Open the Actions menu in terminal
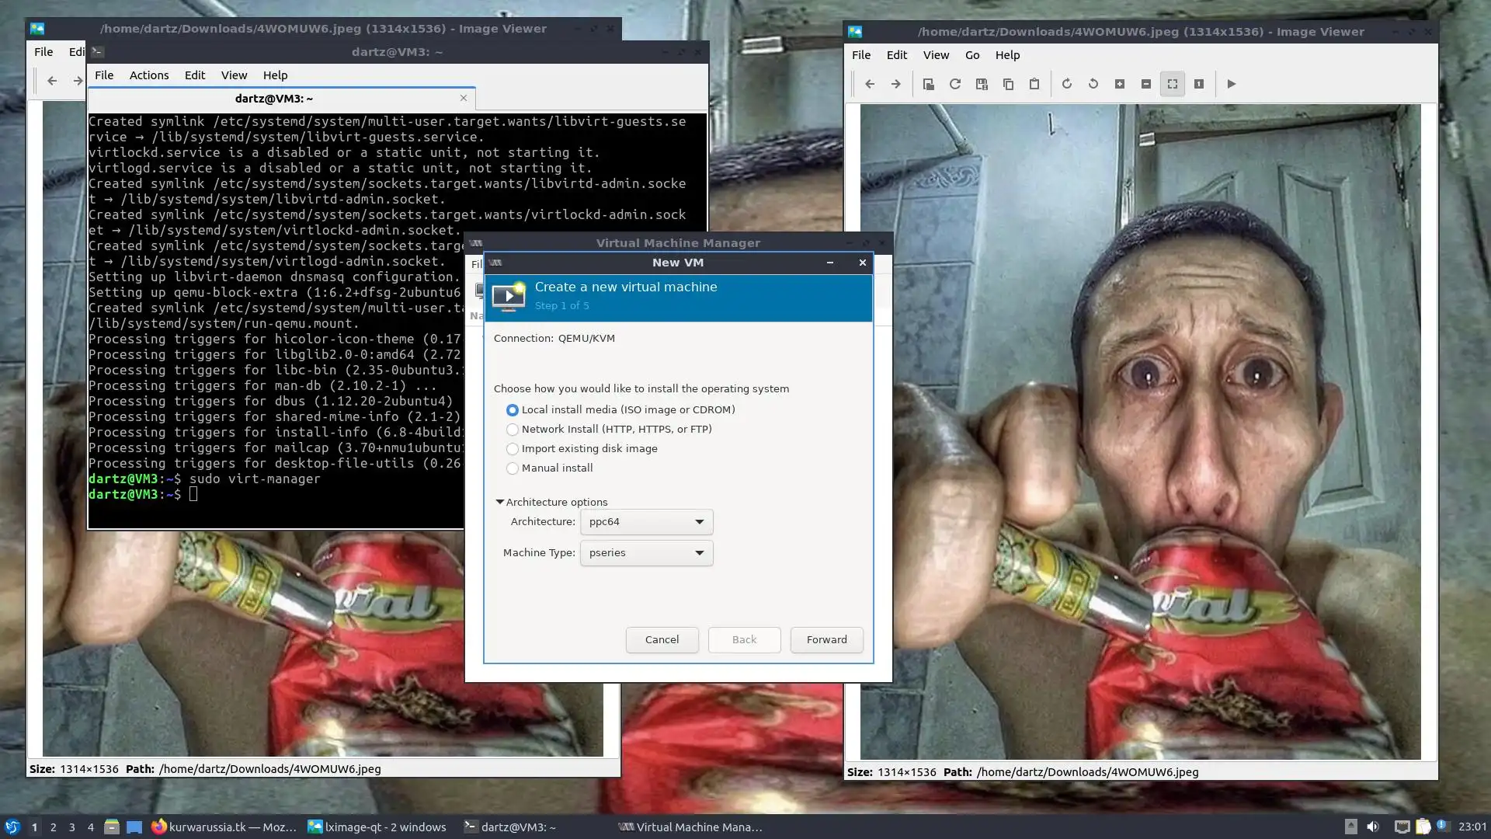The height and width of the screenshot is (839, 1491). point(148,75)
